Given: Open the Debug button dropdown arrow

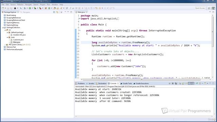Looking at the screenshot, I should click(27, 8).
